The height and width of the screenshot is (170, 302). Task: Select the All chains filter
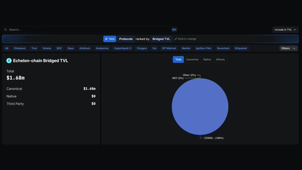7,48
